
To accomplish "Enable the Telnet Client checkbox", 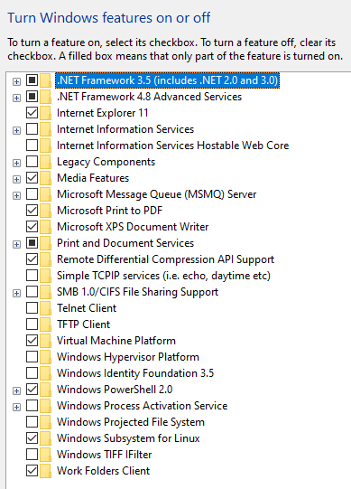I will [32, 308].
